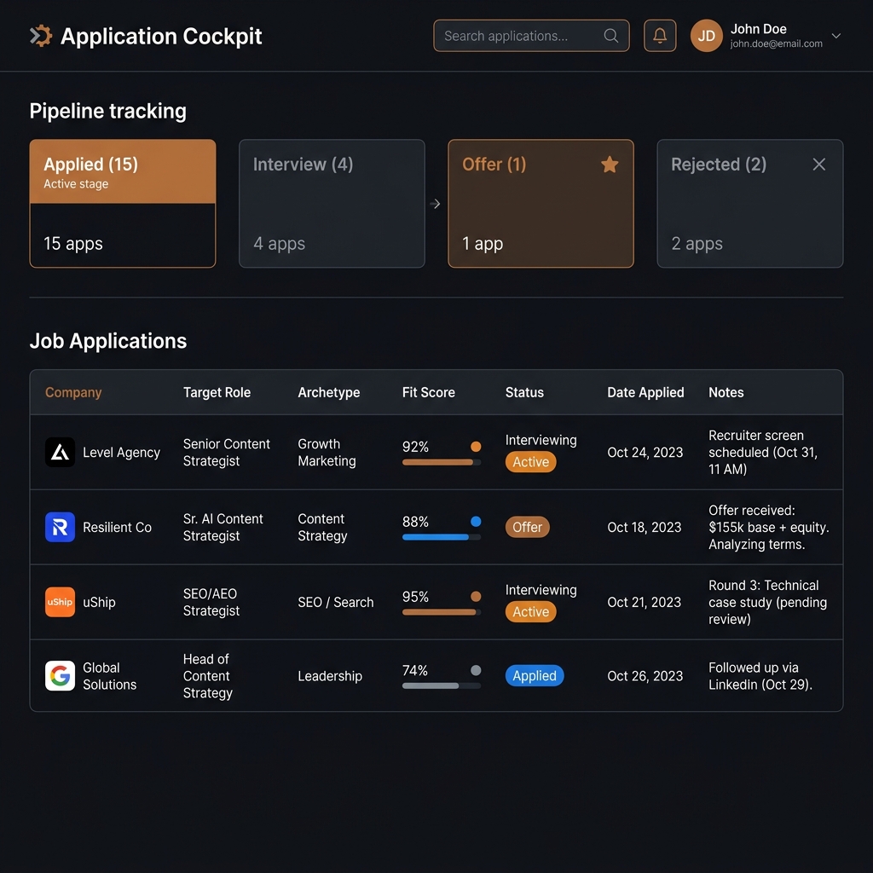The height and width of the screenshot is (873, 873).
Task: Click the john.doe@email.com address
Action: 776,43
